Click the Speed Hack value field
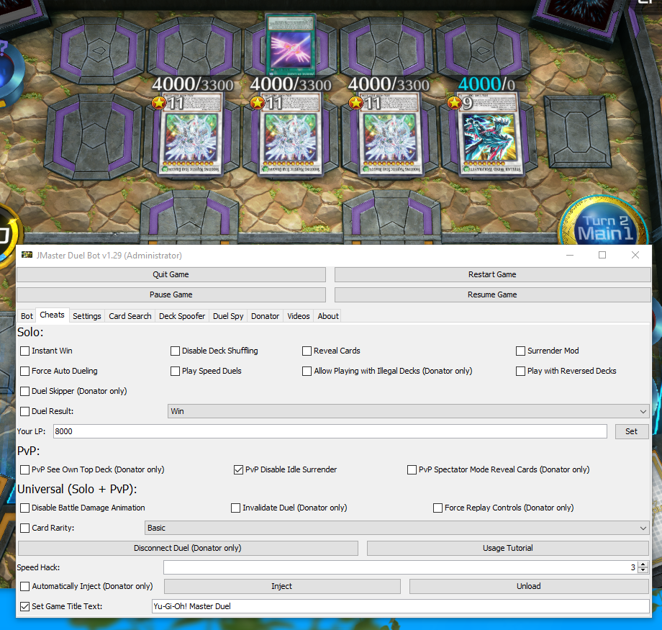Image resolution: width=662 pixels, height=630 pixels. coord(400,567)
